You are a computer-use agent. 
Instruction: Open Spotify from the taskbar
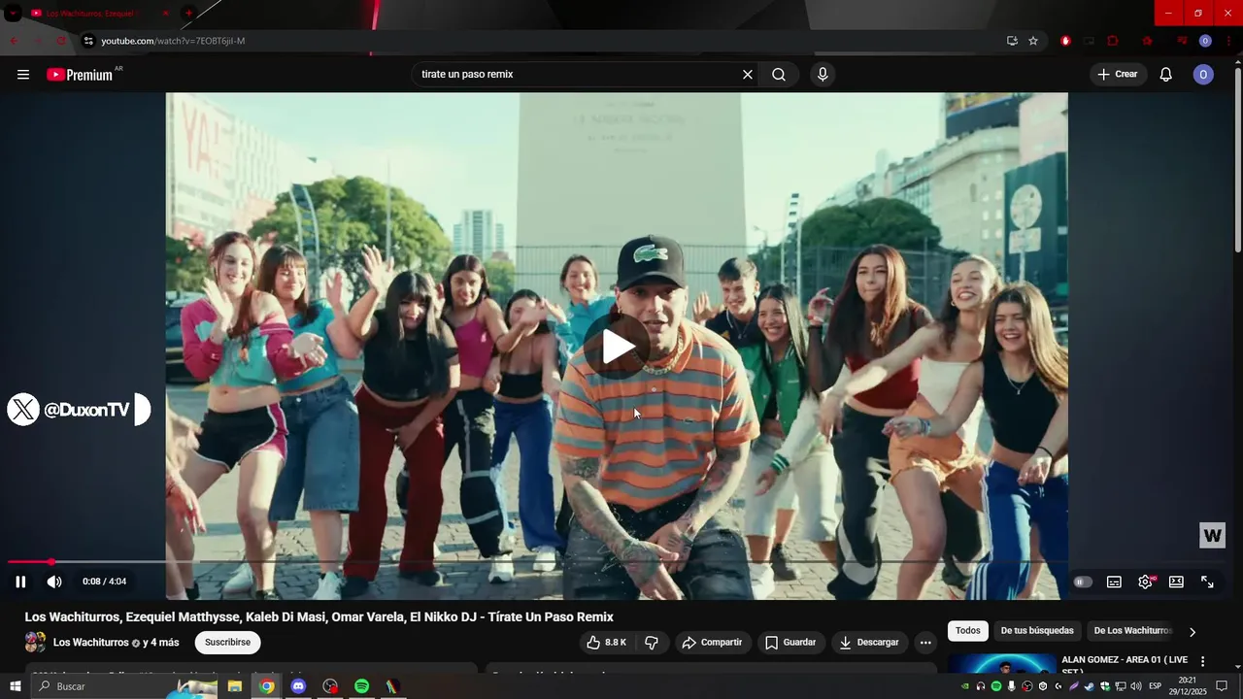pos(361,686)
